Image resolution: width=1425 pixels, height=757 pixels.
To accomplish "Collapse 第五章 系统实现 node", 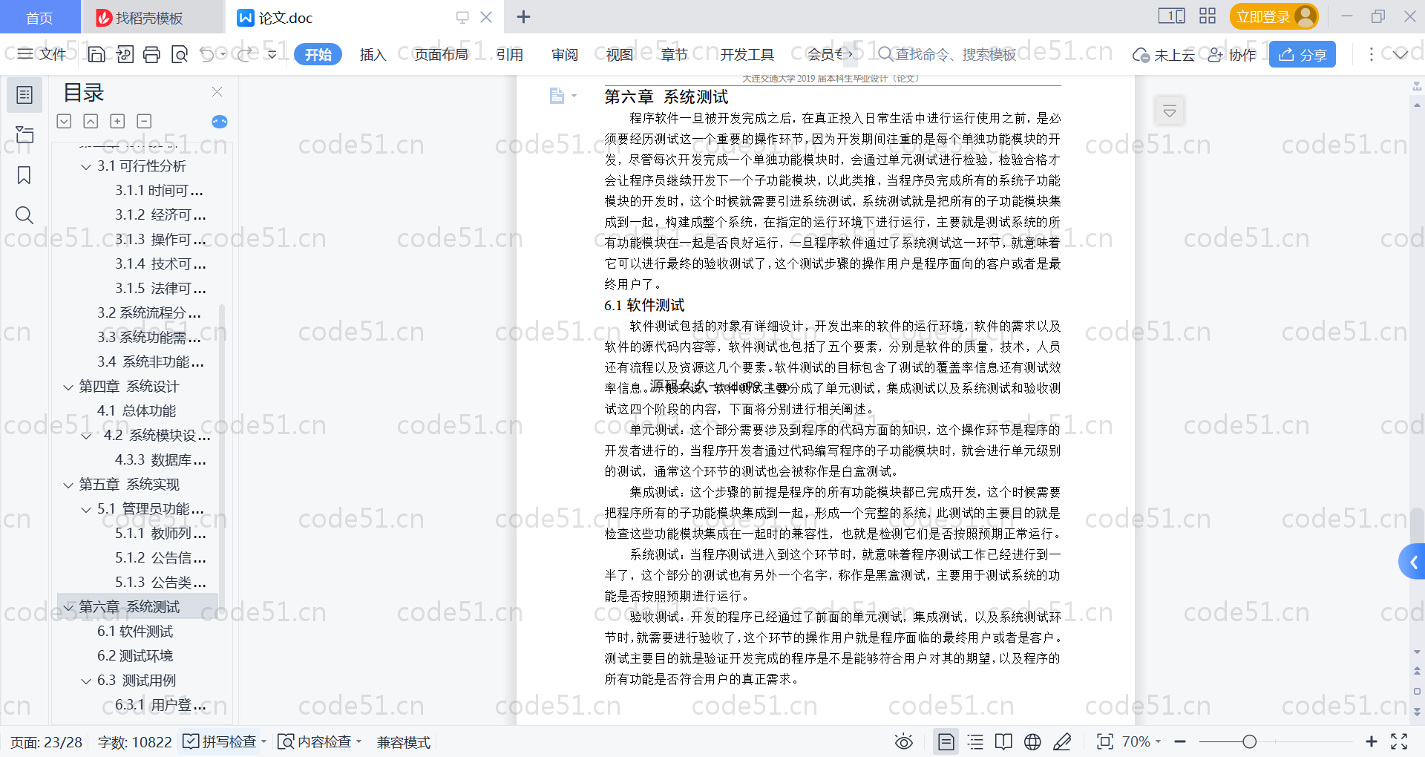I will click(68, 485).
